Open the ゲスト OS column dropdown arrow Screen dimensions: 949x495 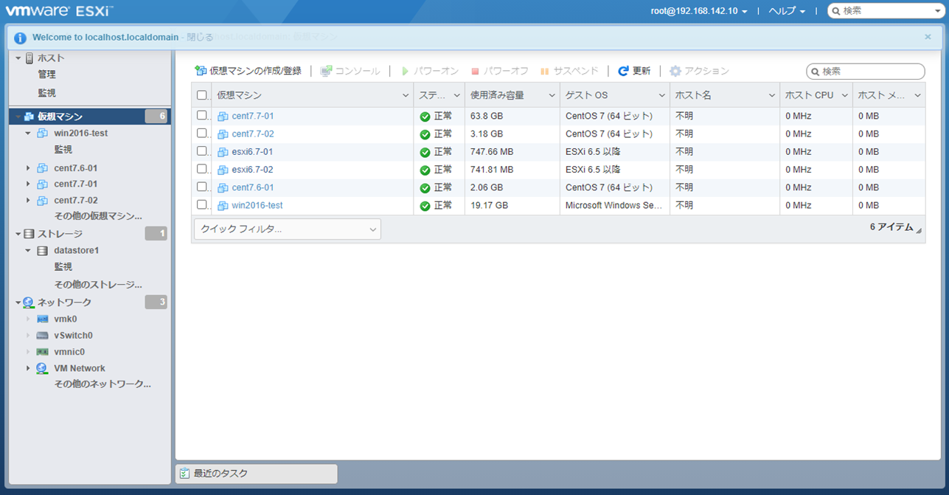point(661,95)
